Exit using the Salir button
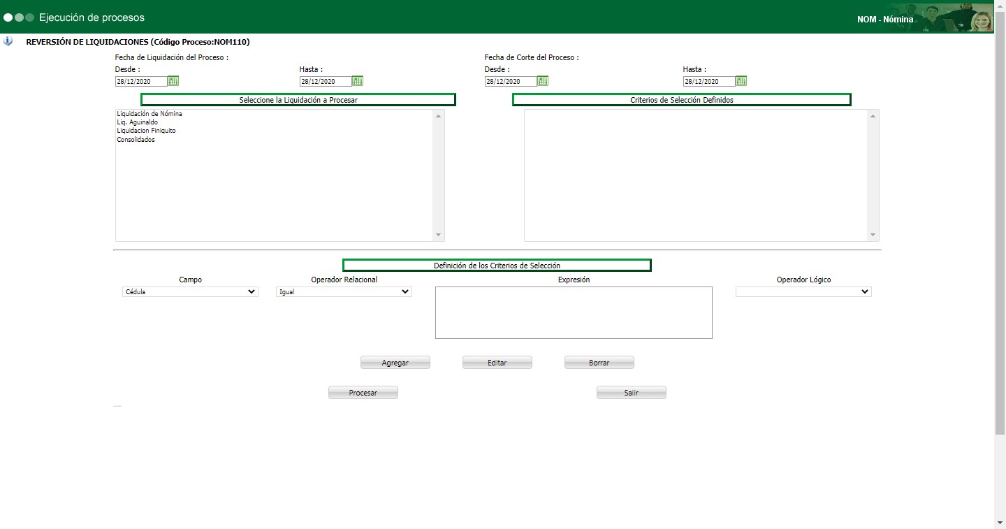The height and width of the screenshot is (529, 1006). (632, 393)
